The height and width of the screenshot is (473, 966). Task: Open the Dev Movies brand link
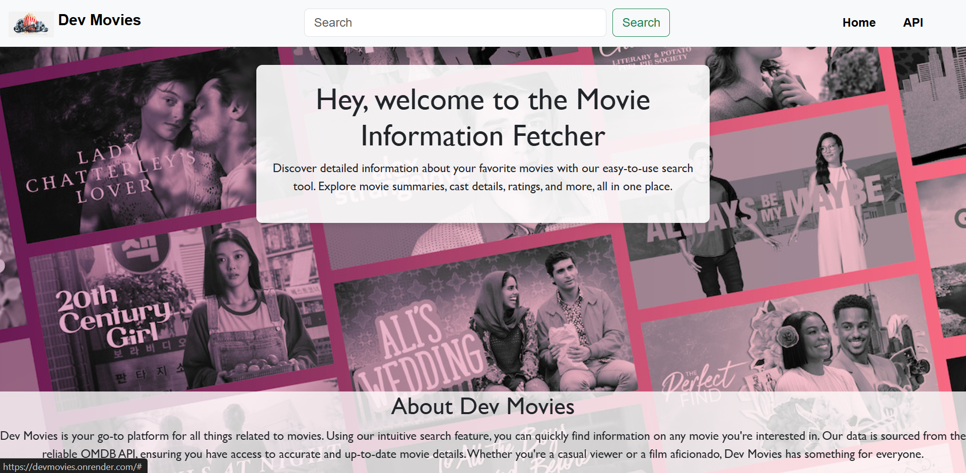99,20
